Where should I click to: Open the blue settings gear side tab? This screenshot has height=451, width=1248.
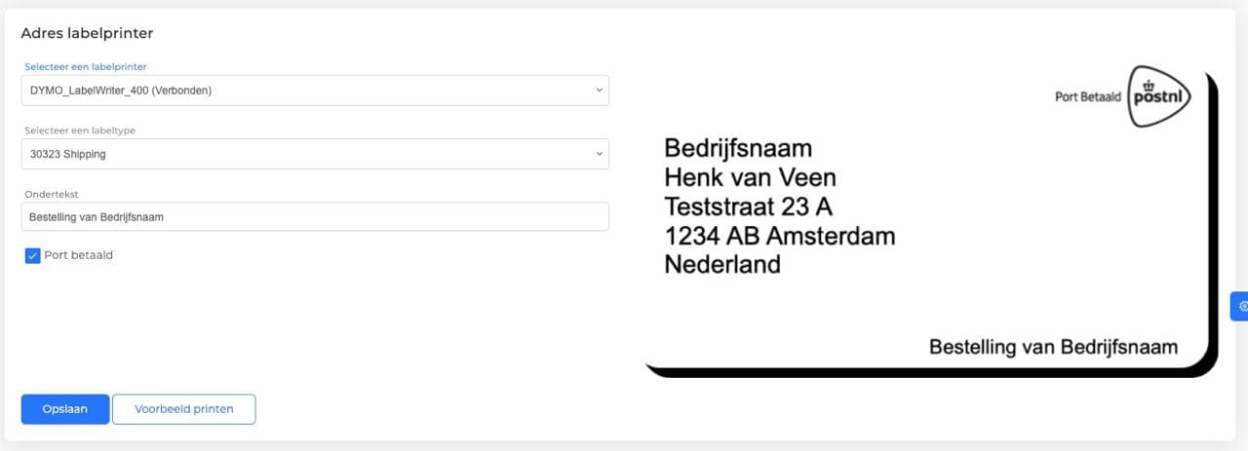[1241, 306]
